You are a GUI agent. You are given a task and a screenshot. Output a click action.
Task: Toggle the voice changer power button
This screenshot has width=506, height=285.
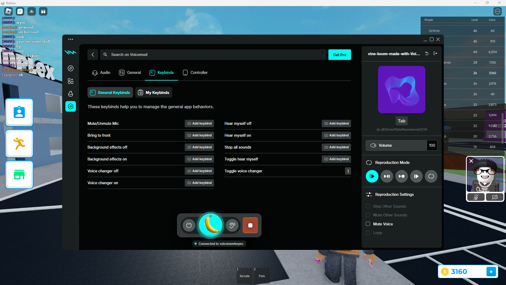coord(189,225)
